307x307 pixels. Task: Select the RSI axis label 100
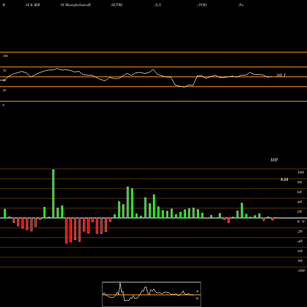[5, 56]
